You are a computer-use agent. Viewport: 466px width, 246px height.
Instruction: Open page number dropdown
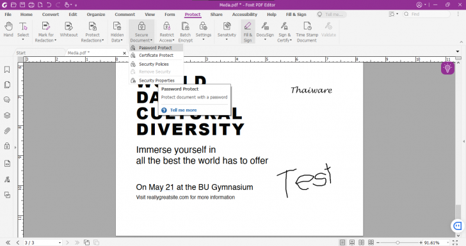point(60,243)
